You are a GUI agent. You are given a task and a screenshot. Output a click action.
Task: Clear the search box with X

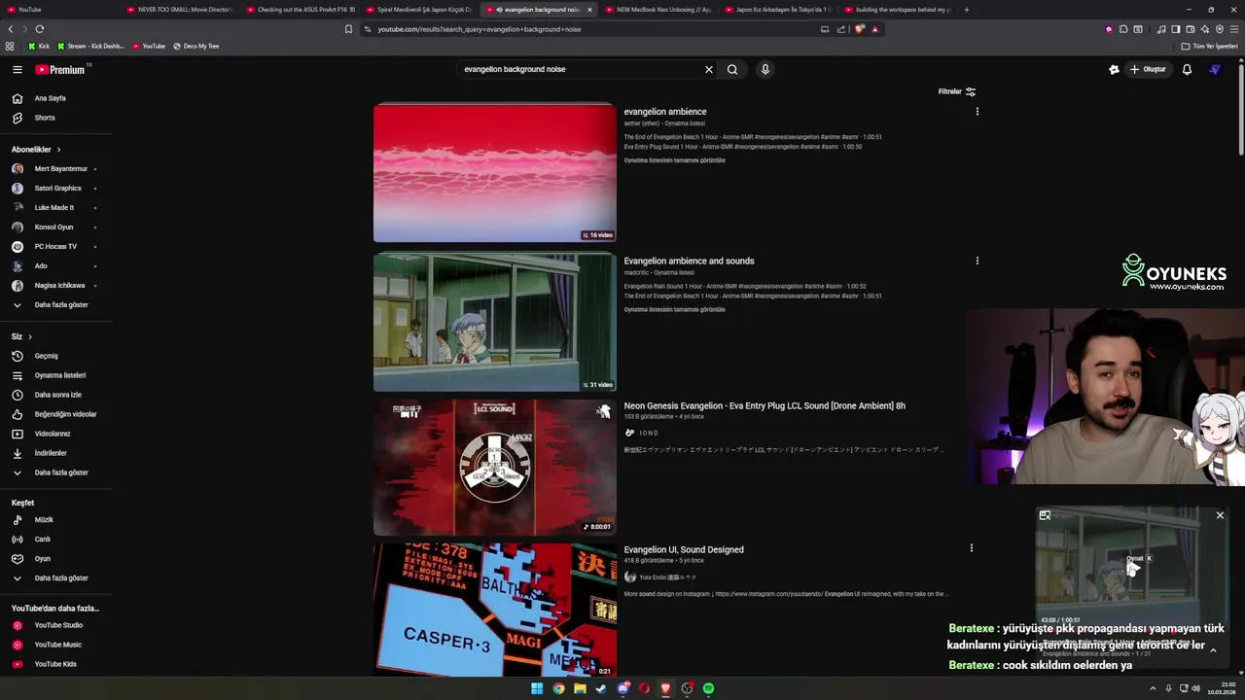pyautogui.click(x=709, y=69)
